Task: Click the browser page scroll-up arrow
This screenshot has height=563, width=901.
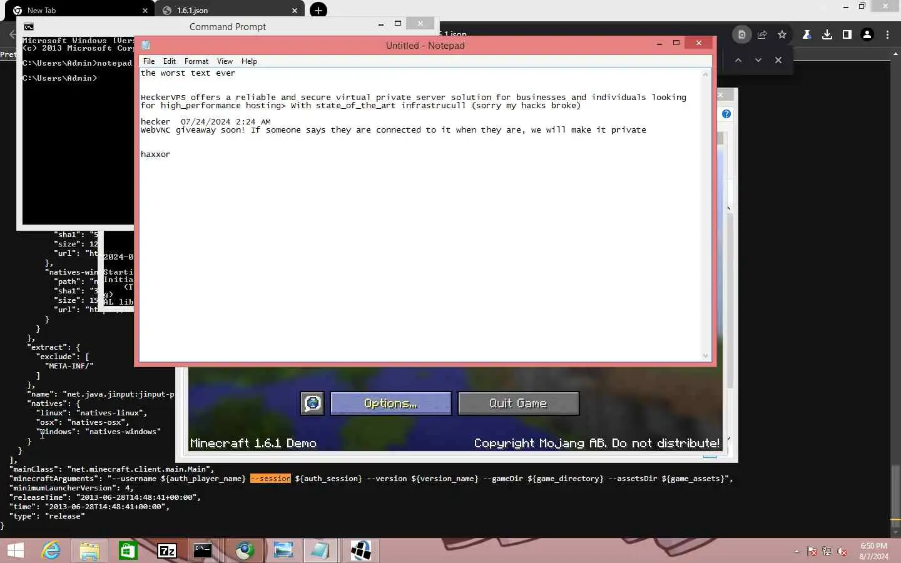Action: click(896, 55)
